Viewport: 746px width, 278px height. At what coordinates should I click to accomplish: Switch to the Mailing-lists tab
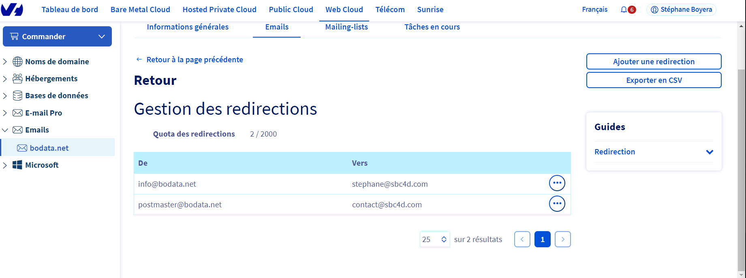coord(346,27)
